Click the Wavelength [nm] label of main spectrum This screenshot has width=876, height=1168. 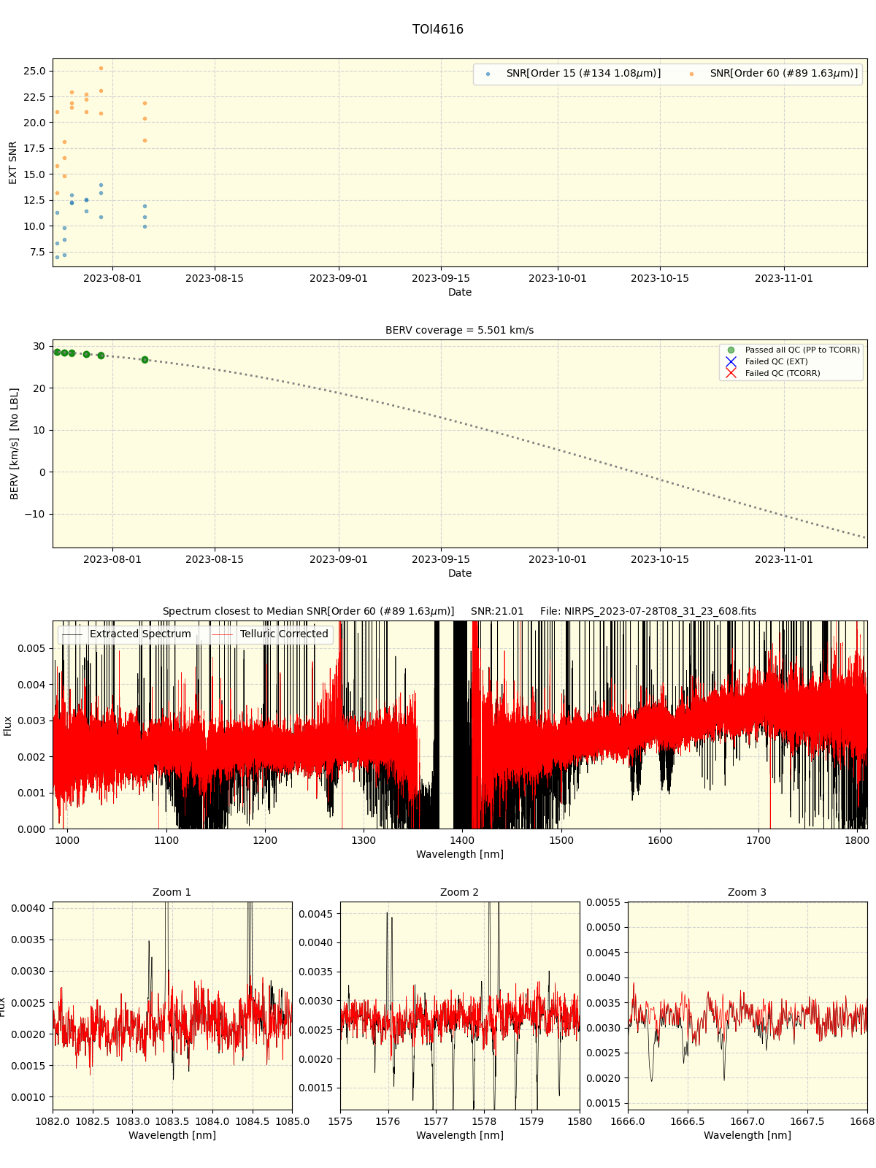click(x=460, y=854)
